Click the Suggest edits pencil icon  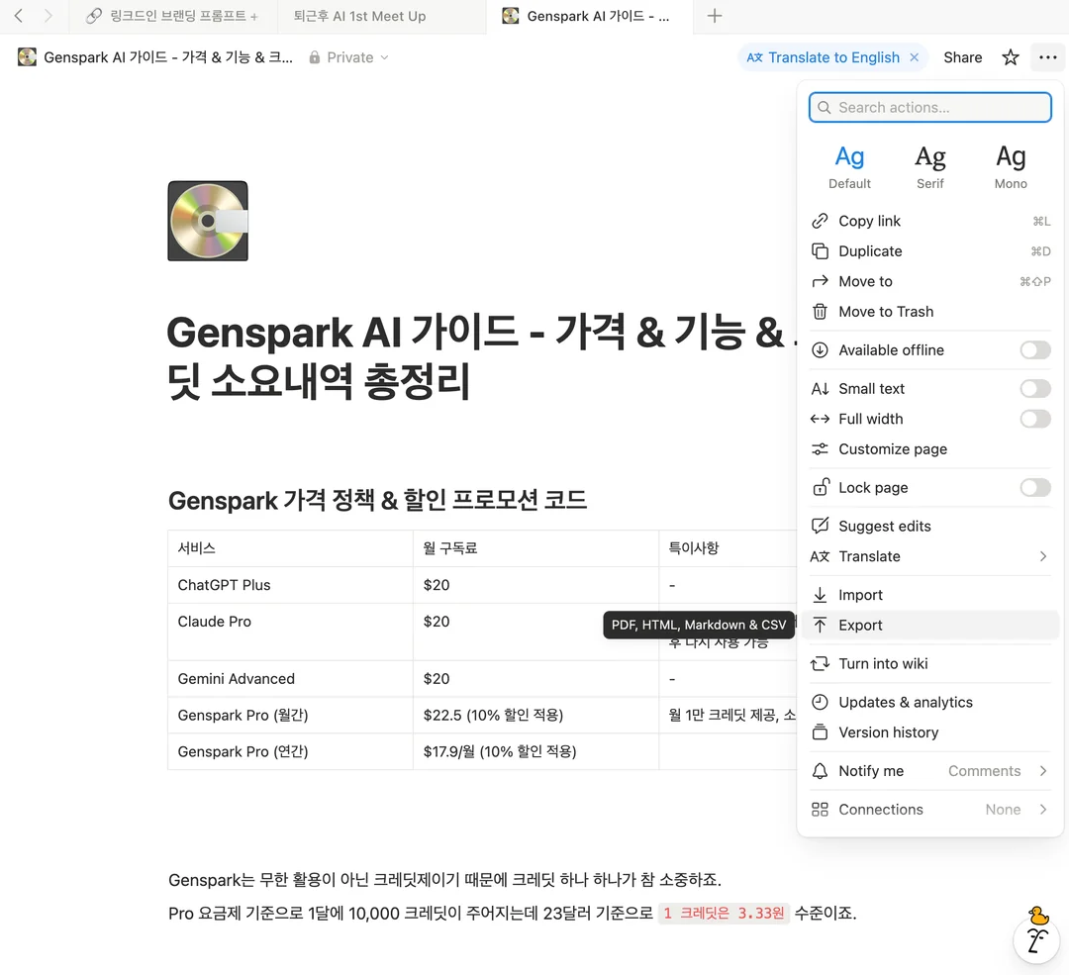click(x=820, y=526)
